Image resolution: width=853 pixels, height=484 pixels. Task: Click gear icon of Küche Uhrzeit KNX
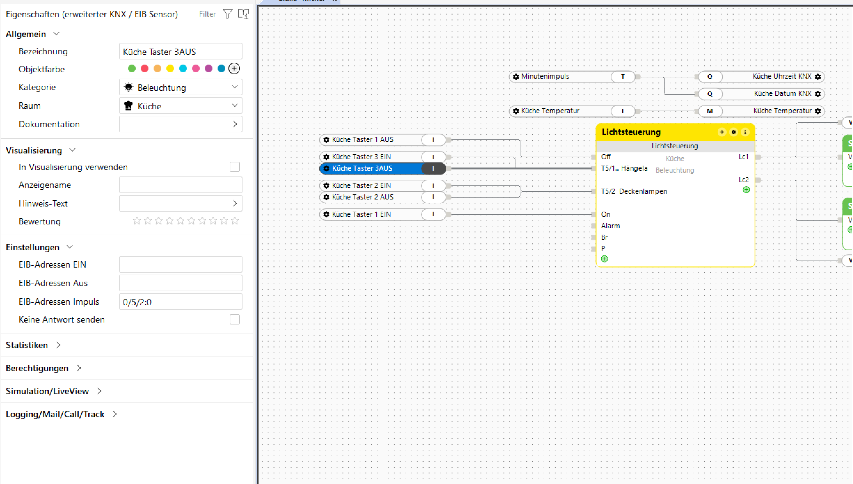(818, 77)
